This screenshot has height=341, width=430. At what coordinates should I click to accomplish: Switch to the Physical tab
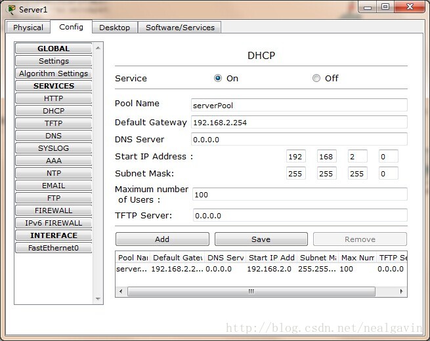28,28
